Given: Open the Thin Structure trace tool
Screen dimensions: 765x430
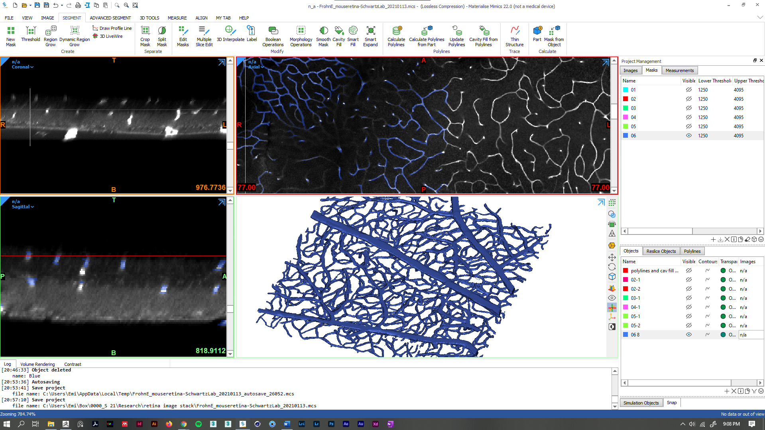Looking at the screenshot, I should coord(515,36).
